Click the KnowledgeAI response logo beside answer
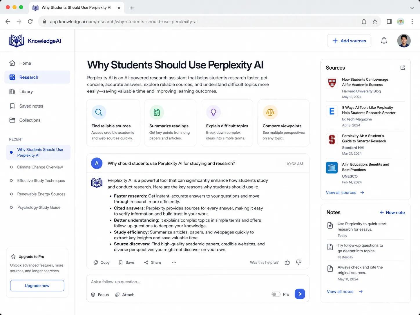 point(97,183)
